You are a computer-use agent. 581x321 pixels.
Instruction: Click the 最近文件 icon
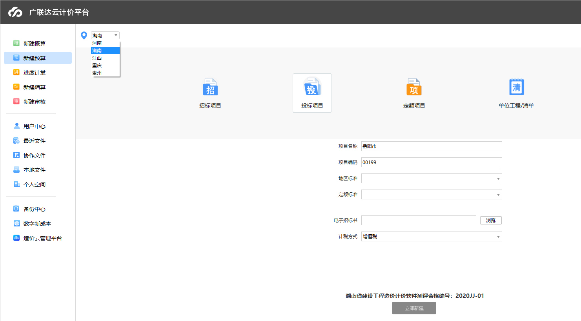(x=16, y=140)
